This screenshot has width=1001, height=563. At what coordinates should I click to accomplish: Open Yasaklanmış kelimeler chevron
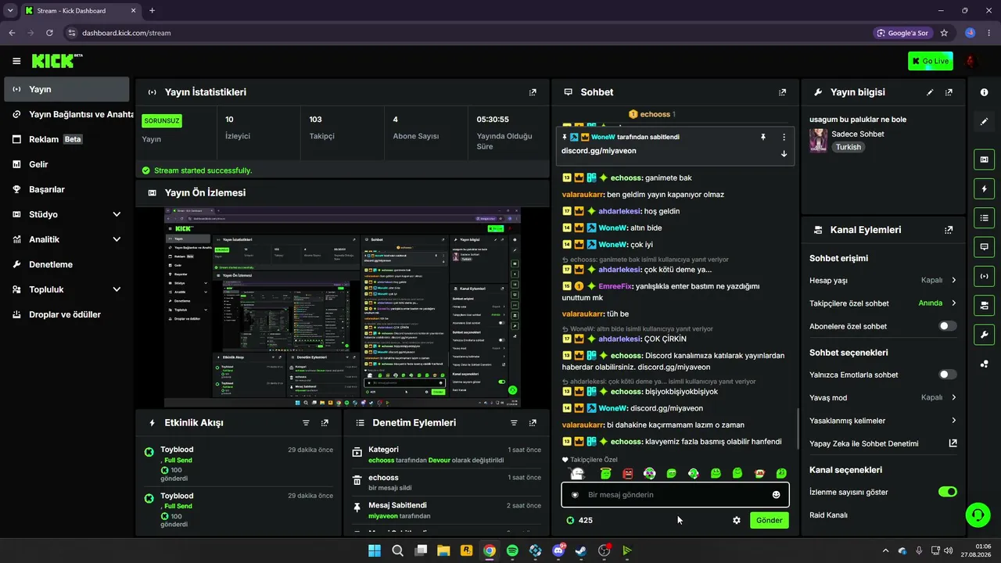pyautogui.click(x=953, y=421)
